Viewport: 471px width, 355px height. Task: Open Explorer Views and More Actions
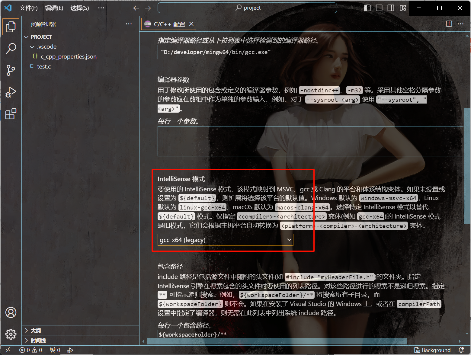129,24
